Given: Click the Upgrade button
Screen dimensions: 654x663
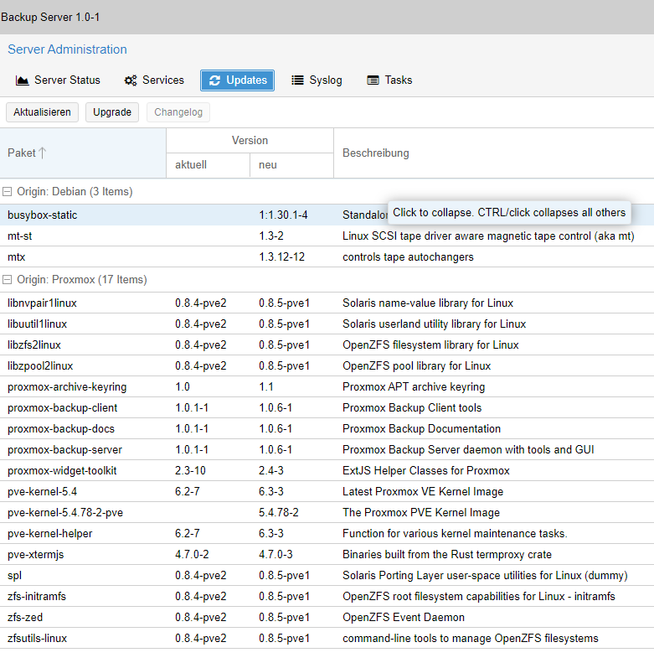Looking at the screenshot, I should tap(112, 112).
